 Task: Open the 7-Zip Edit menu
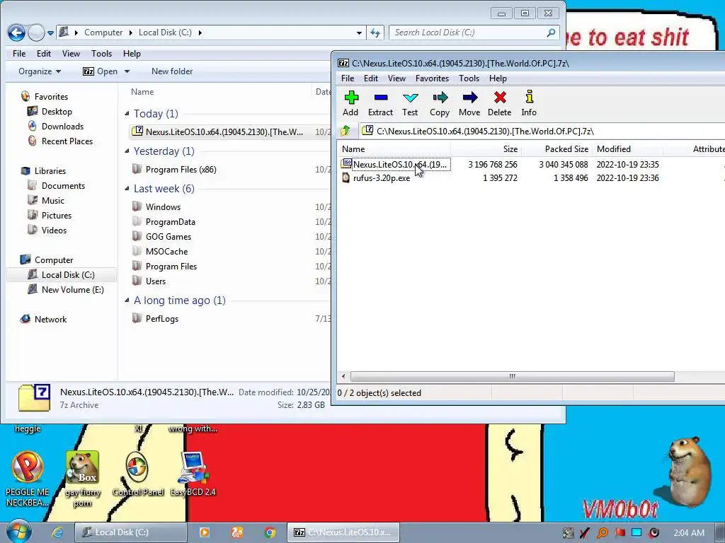371,78
